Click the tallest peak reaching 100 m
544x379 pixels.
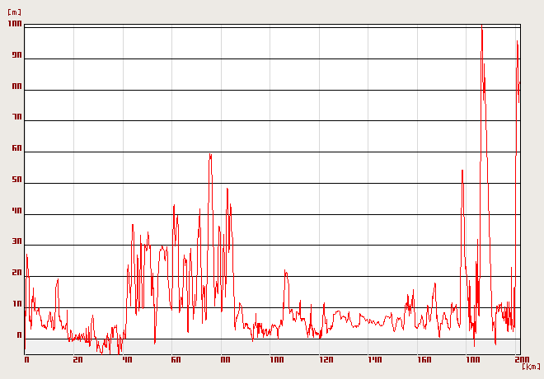point(481,27)
